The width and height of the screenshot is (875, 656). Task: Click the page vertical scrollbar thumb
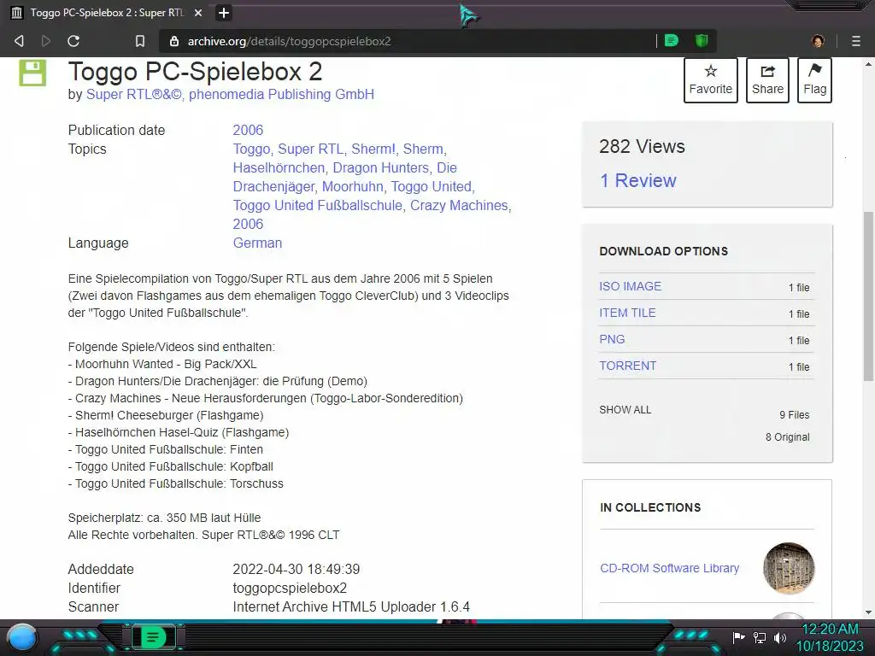(x=868, y=296)
